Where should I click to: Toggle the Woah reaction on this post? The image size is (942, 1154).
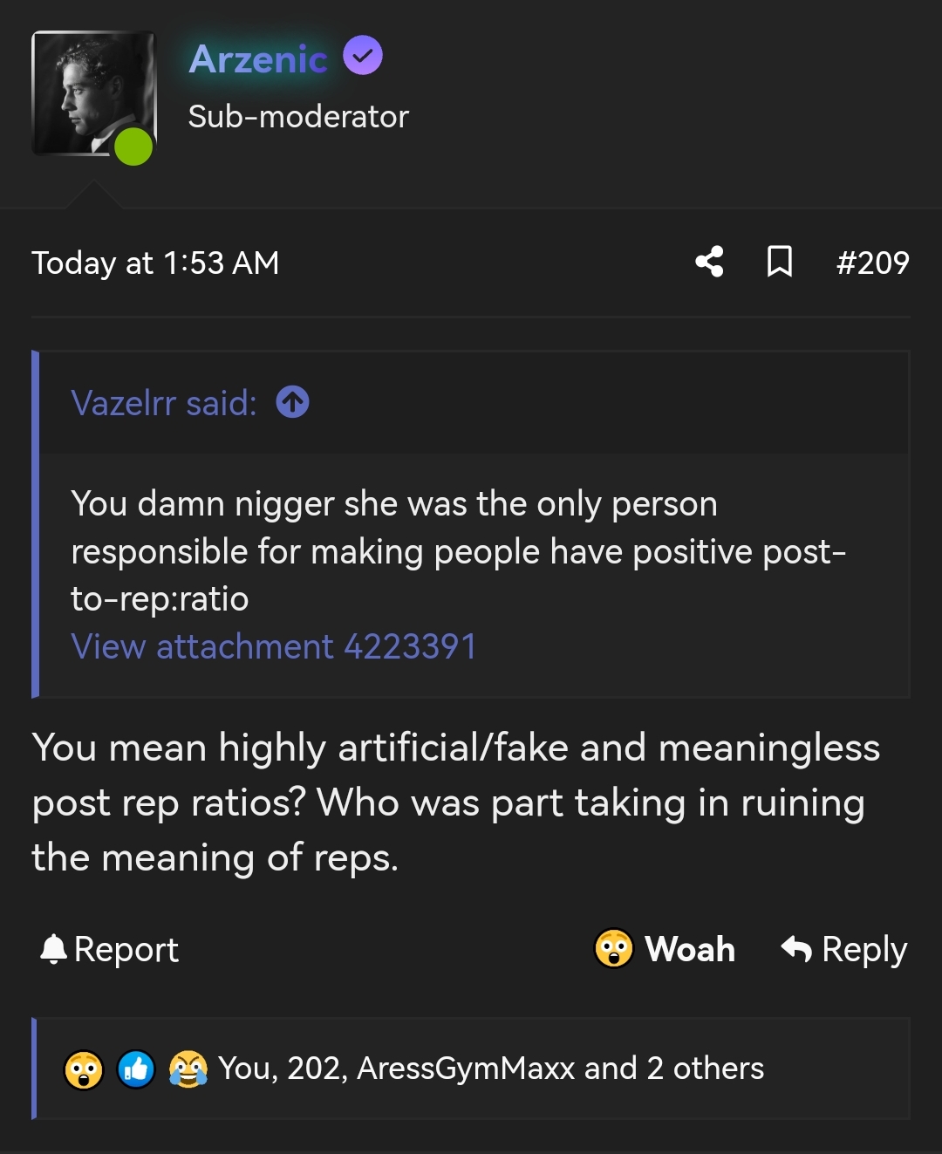(666, 949)
